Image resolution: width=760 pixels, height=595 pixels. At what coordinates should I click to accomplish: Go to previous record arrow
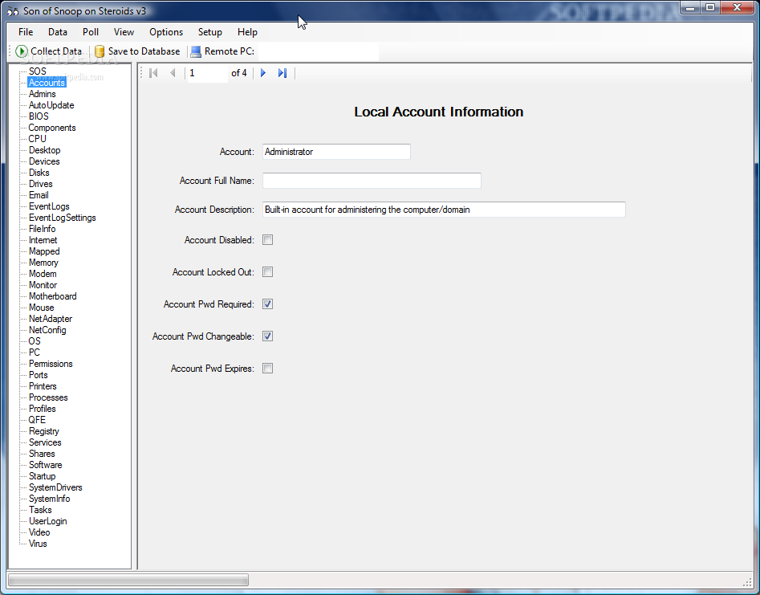(x=173, y=73)
